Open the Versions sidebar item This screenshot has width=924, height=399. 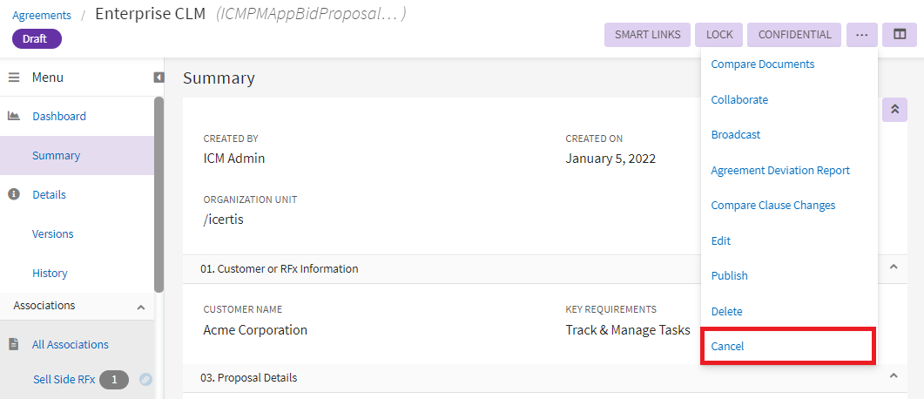click(52, 233)
